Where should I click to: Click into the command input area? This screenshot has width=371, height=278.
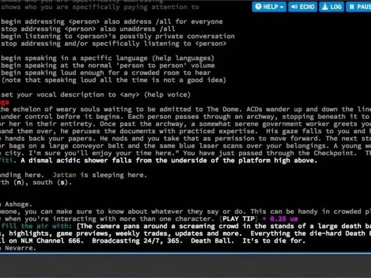click(185, 265)
